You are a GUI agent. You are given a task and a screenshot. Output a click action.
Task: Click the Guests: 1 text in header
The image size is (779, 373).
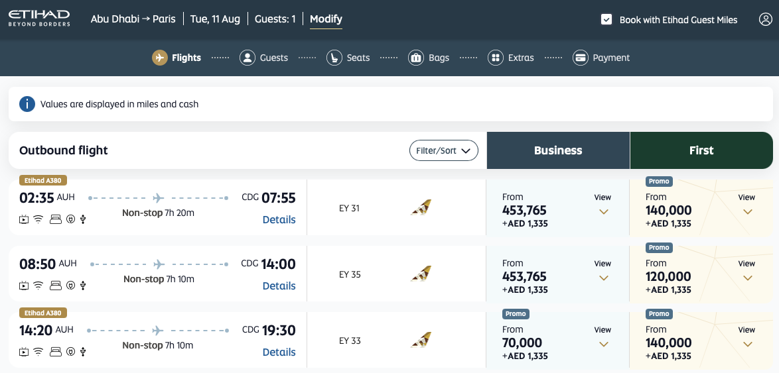point(275,19)
